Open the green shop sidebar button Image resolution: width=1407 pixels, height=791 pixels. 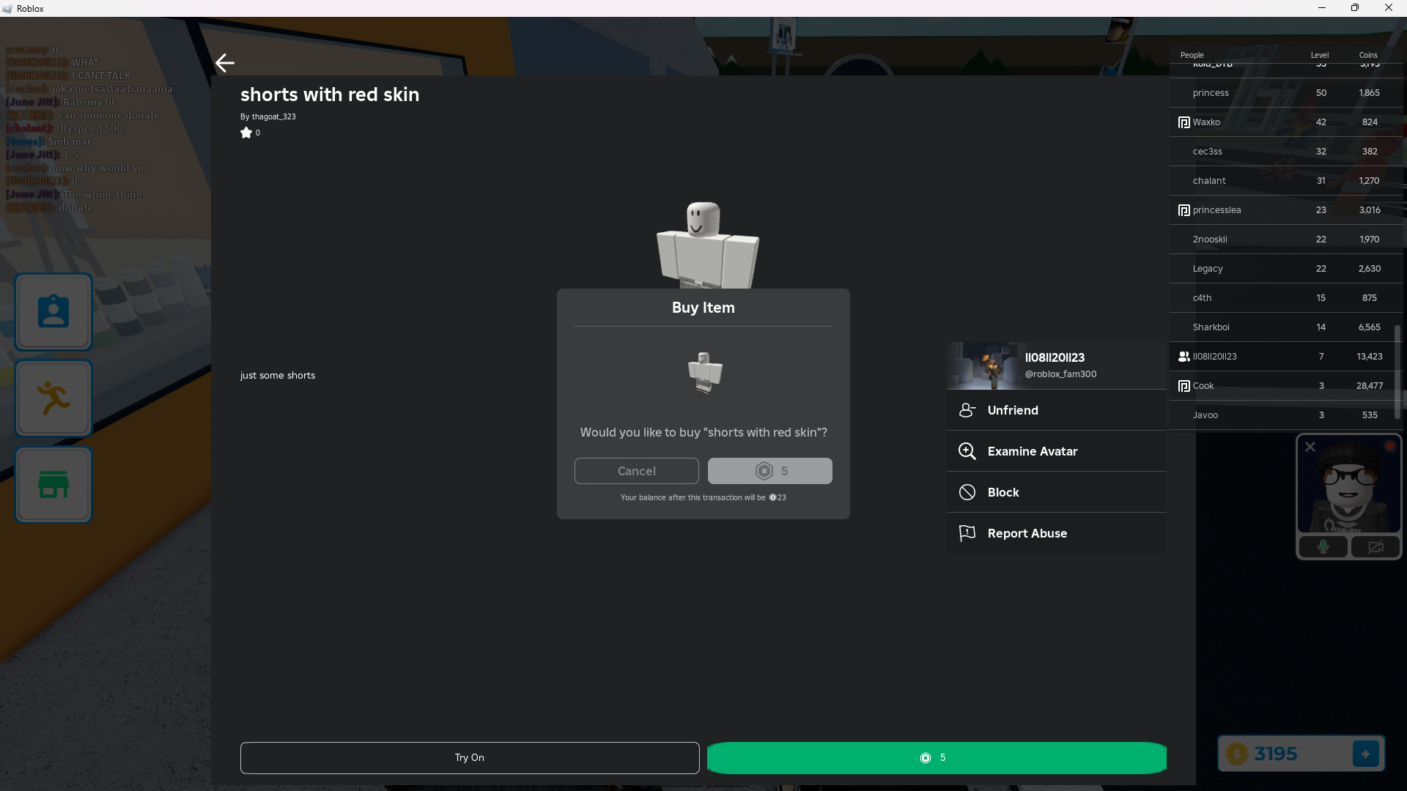53,485
